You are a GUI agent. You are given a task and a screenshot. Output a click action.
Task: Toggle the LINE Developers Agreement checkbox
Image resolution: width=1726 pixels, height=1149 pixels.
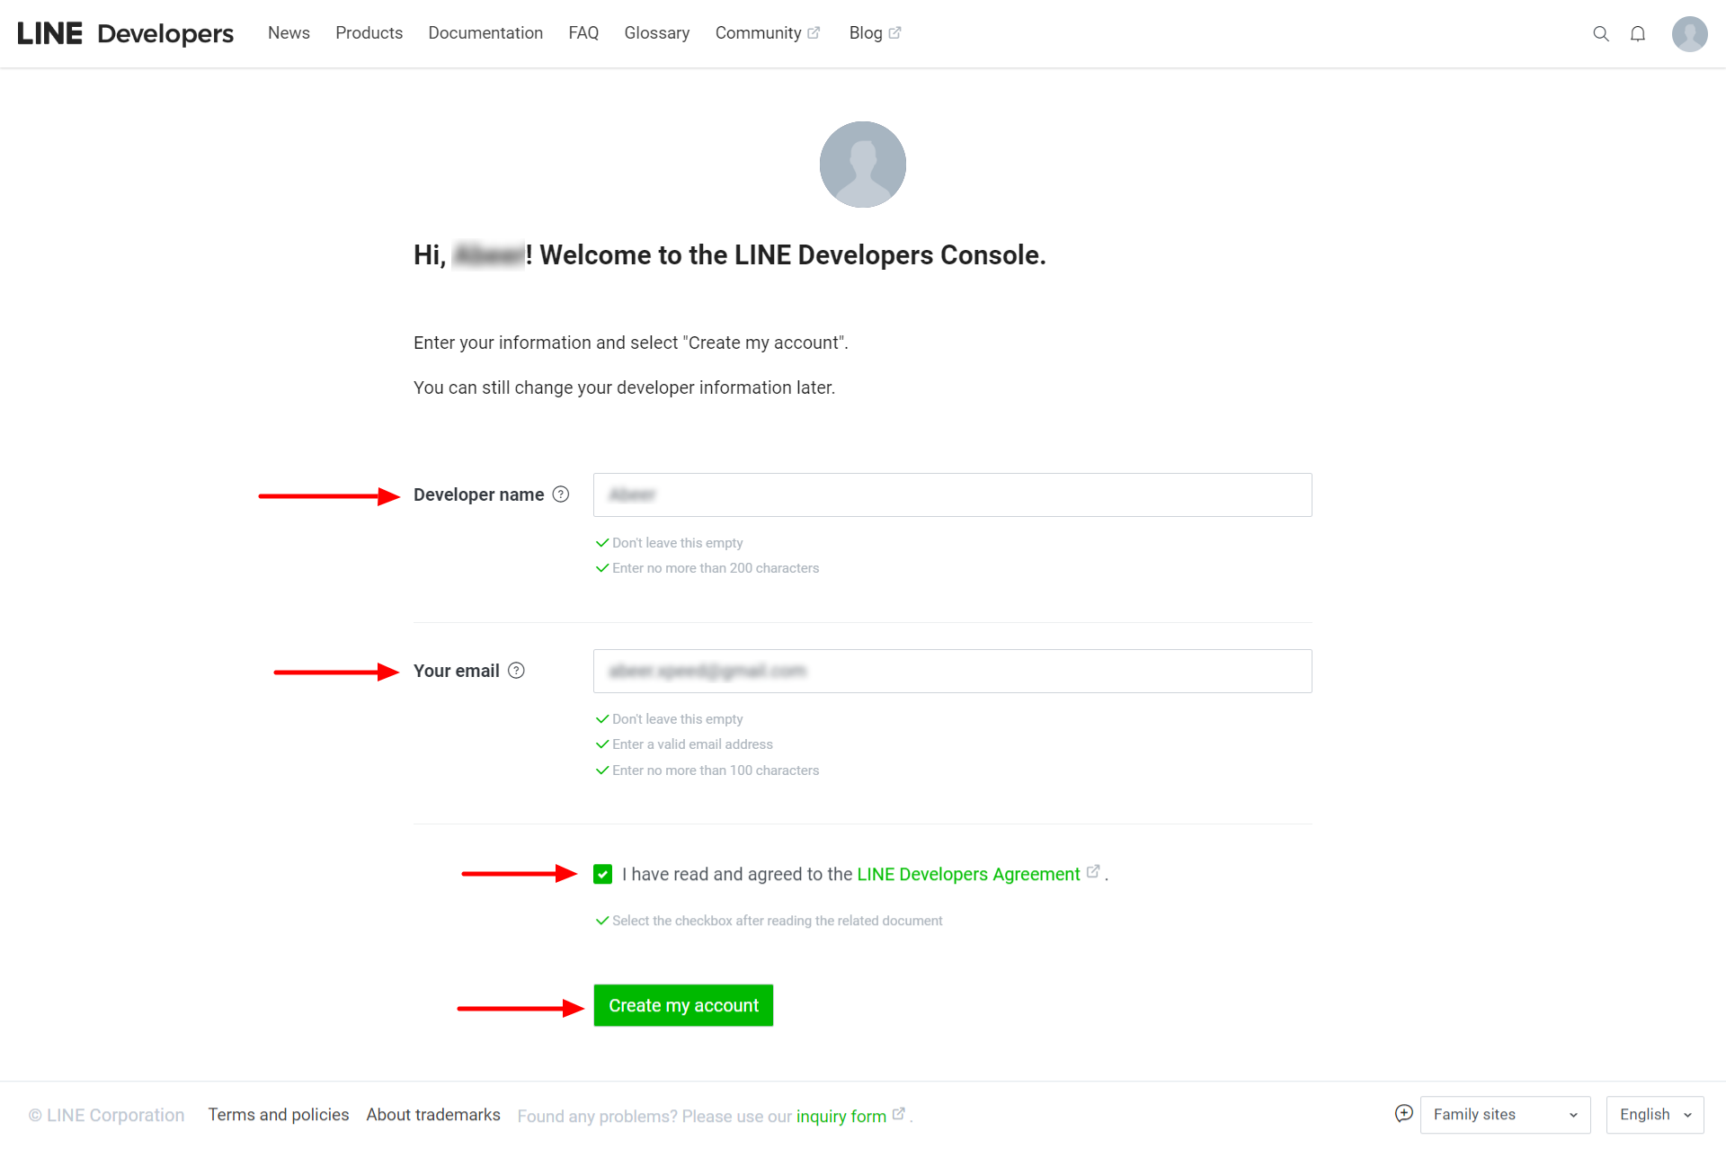coord(601,873)
